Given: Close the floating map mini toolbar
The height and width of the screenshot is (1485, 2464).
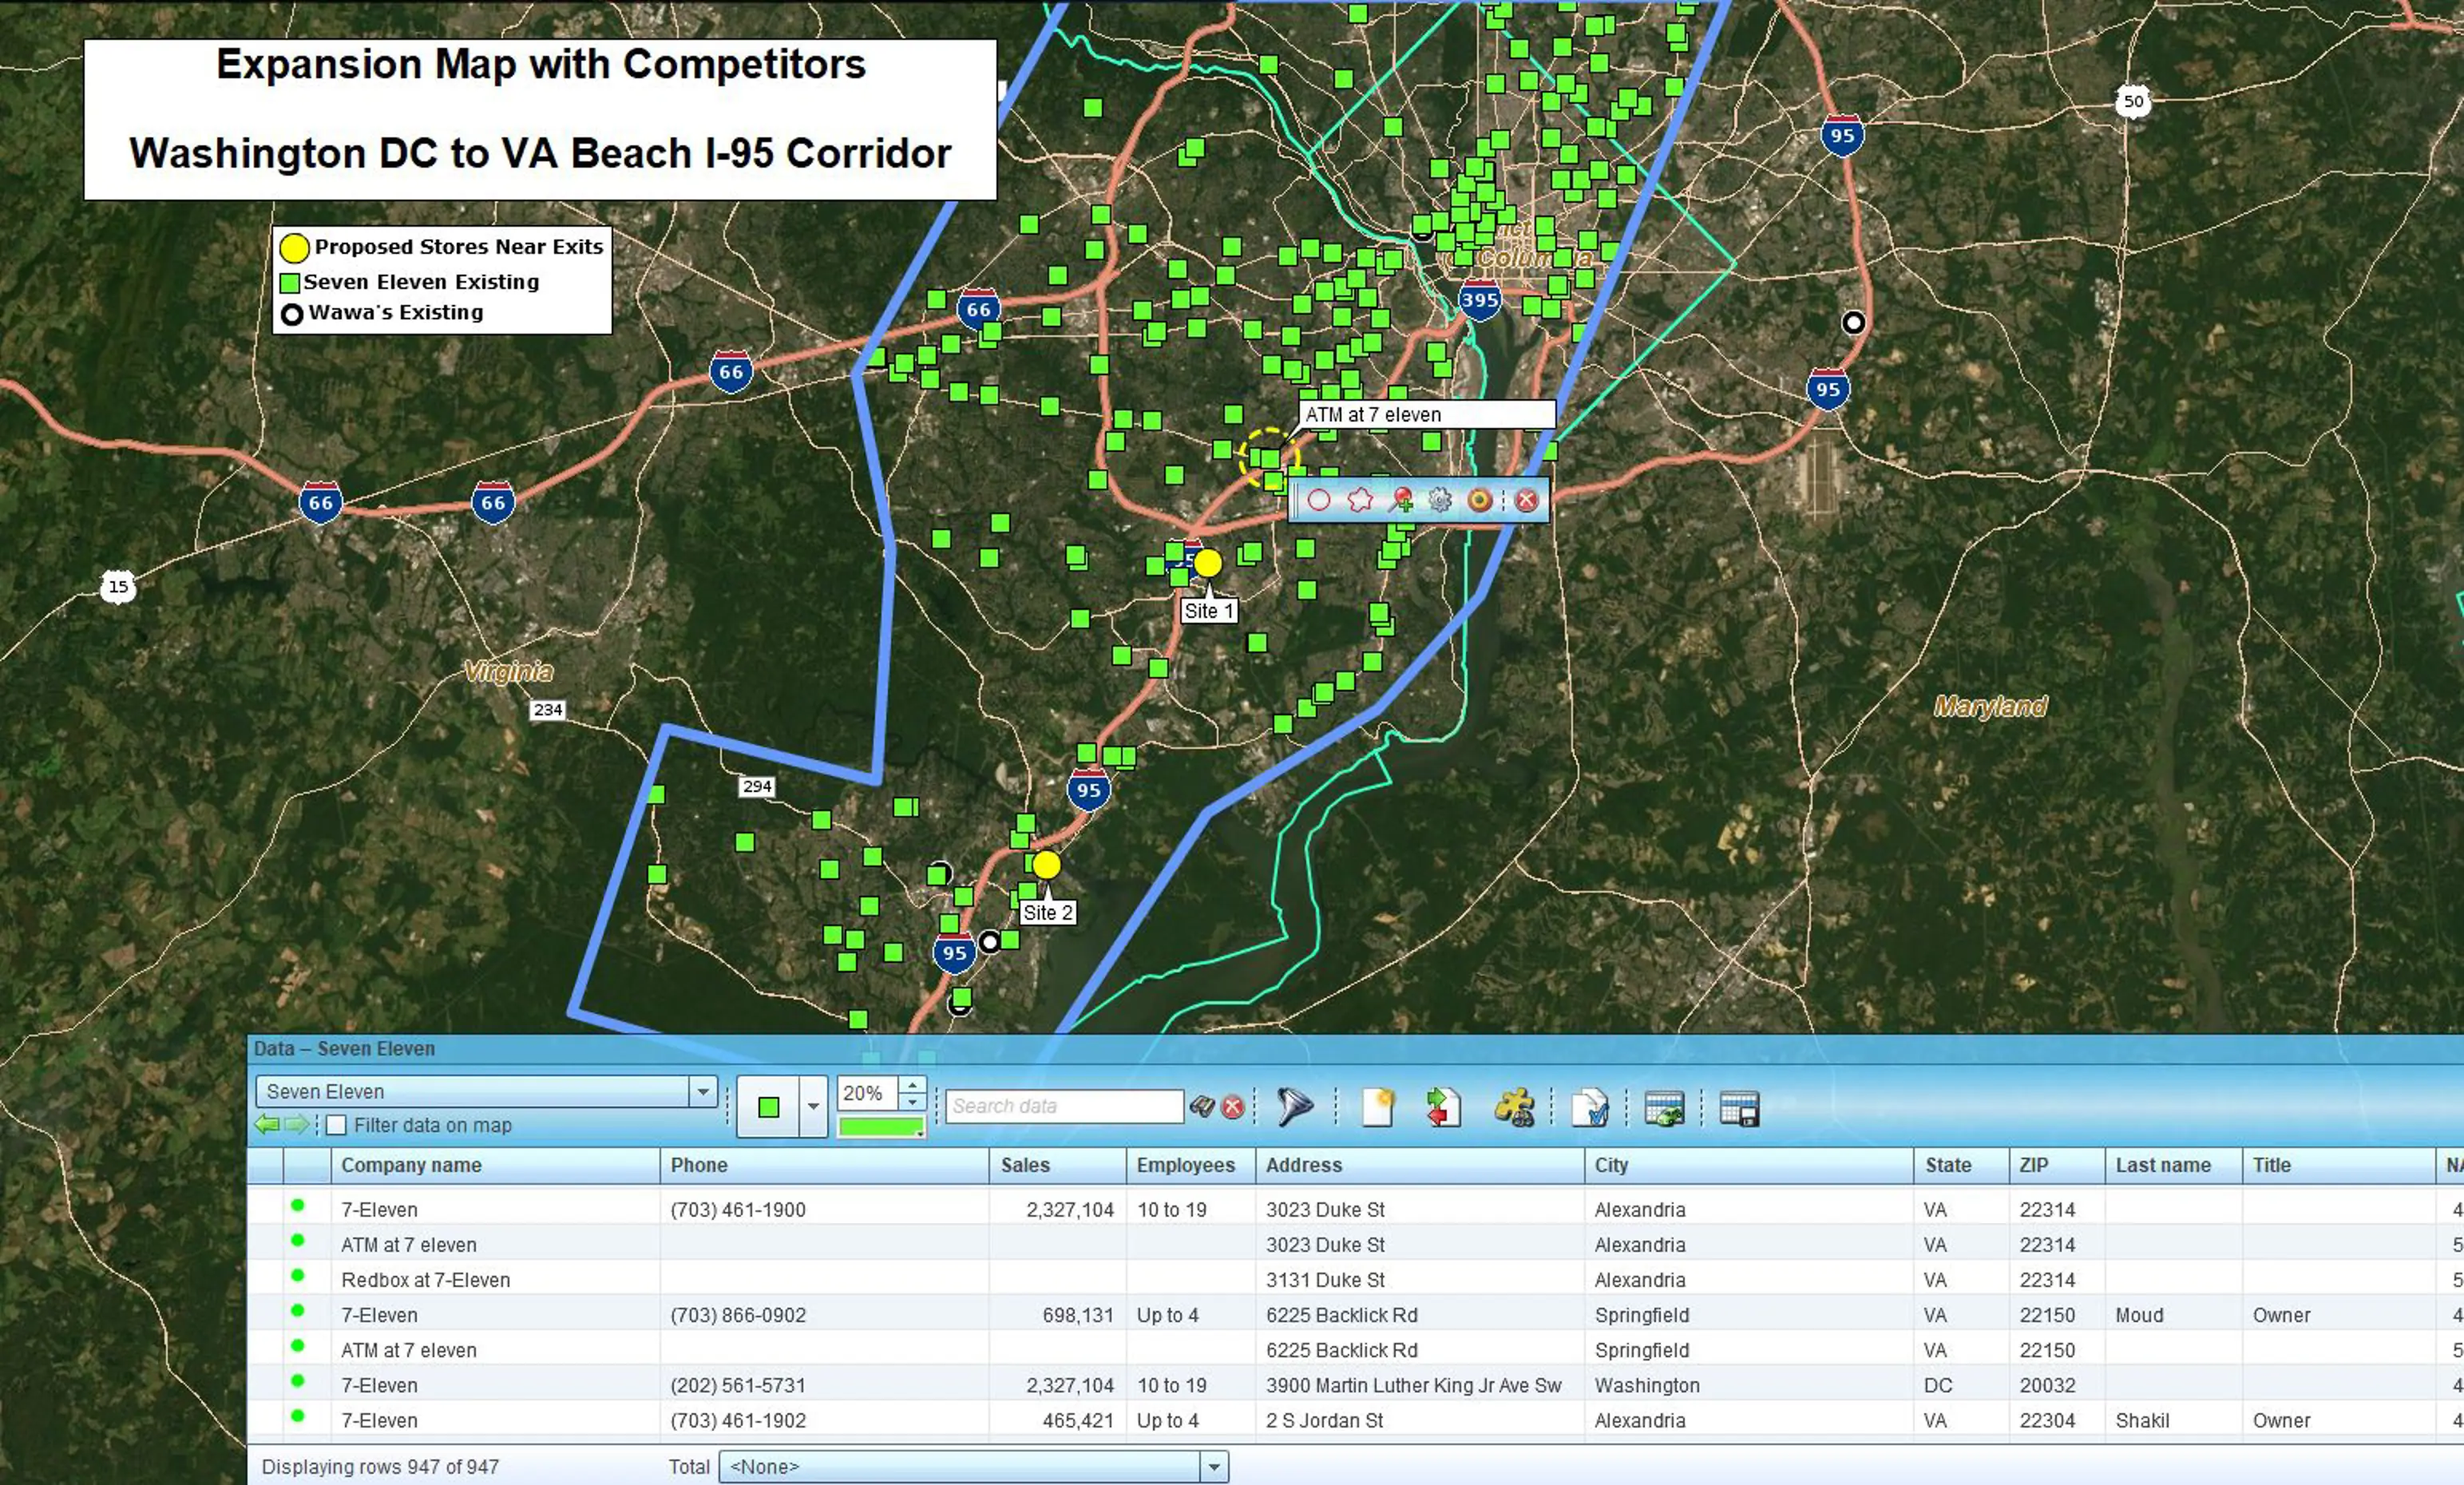Looking at the screenshot, I should point(1526,500).
